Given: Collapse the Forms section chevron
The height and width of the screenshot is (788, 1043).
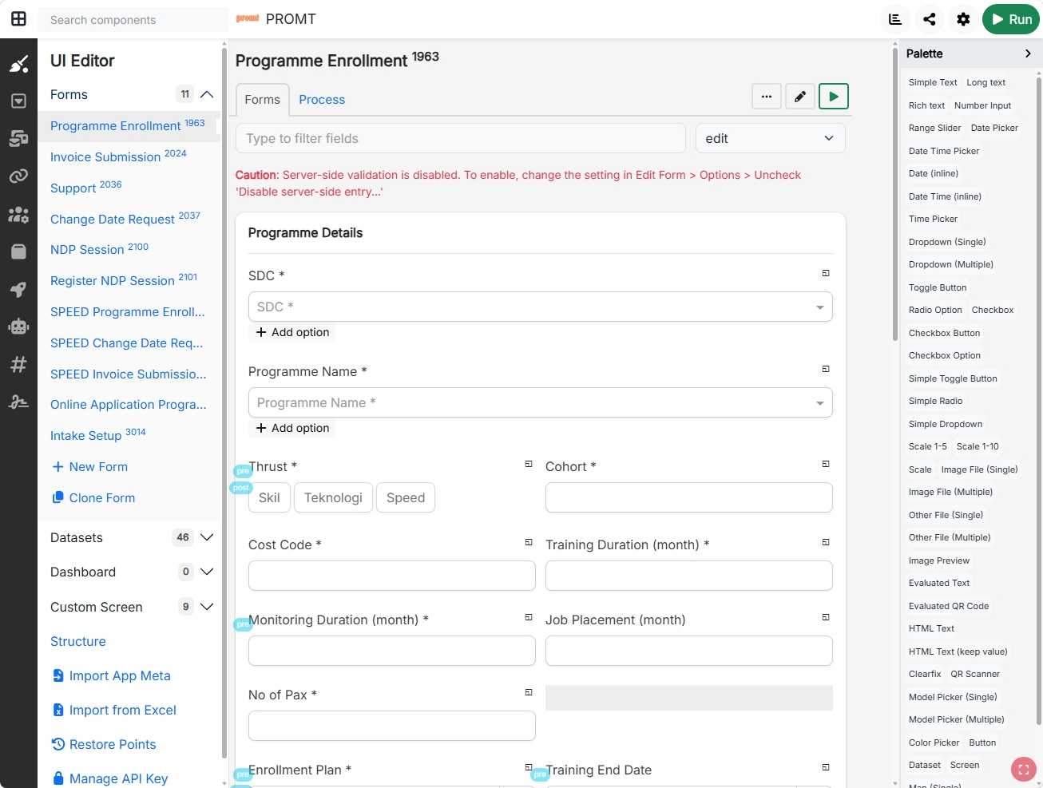Looking at the screenshot, I should (x=207, y=94).
